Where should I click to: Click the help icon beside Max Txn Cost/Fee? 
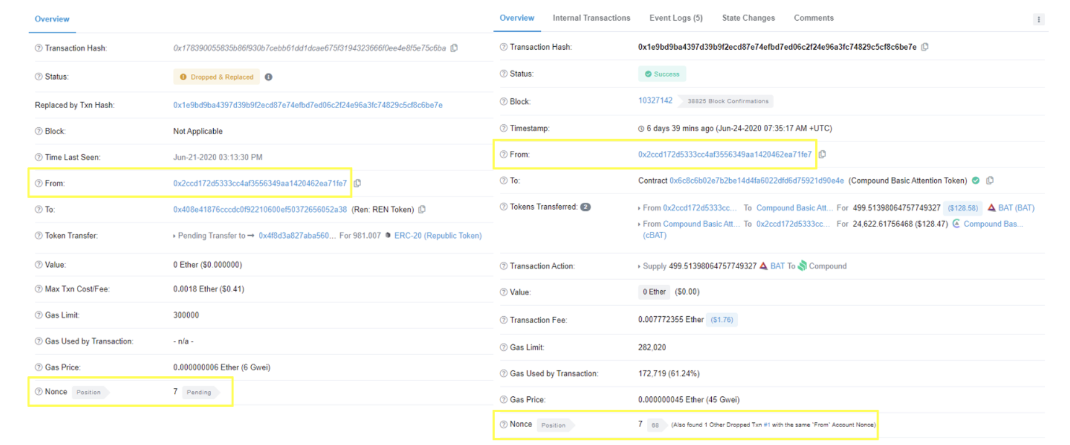coord(39,289)
